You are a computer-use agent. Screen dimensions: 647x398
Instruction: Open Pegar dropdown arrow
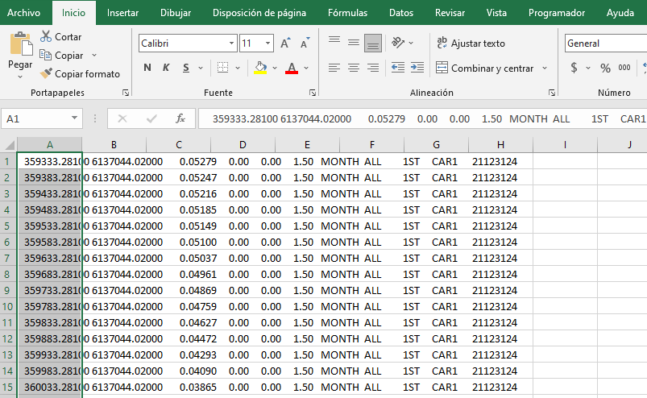point(20,77)
